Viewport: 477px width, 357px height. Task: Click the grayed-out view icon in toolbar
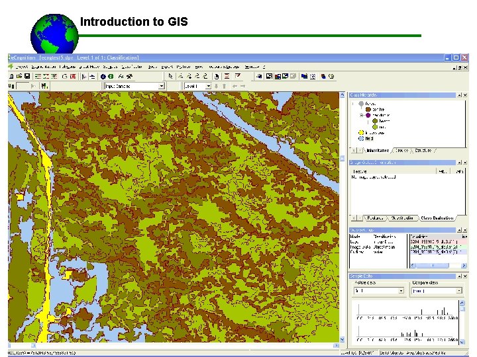(293, 76)
